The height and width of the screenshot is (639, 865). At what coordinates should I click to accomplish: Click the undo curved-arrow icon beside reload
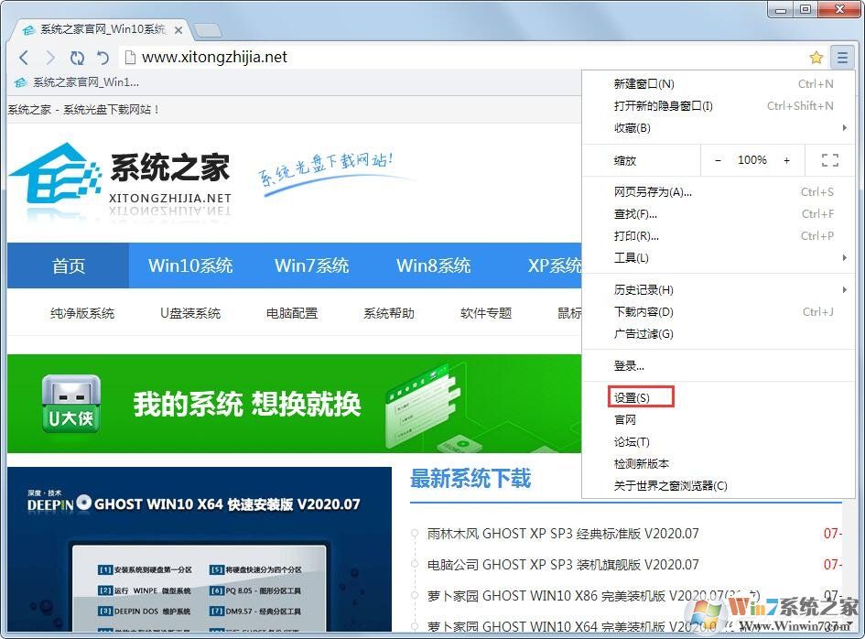point(103,57)
